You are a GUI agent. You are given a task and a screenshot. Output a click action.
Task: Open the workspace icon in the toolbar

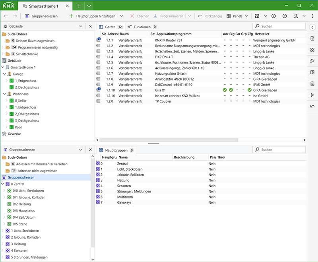tap(257, 16)
